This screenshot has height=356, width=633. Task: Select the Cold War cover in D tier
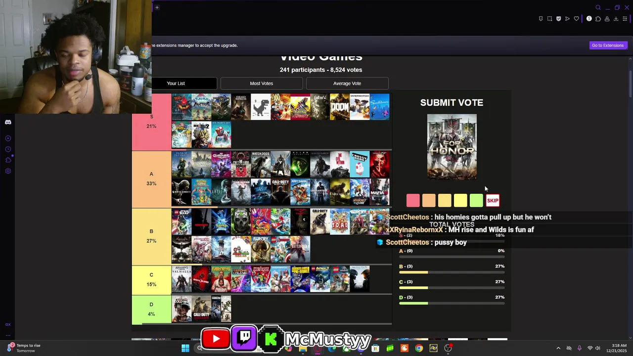point(181,309)
